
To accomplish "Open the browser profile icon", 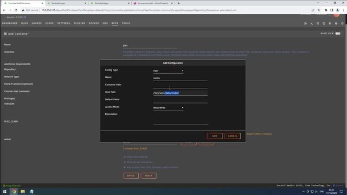I will coord(337,10).
